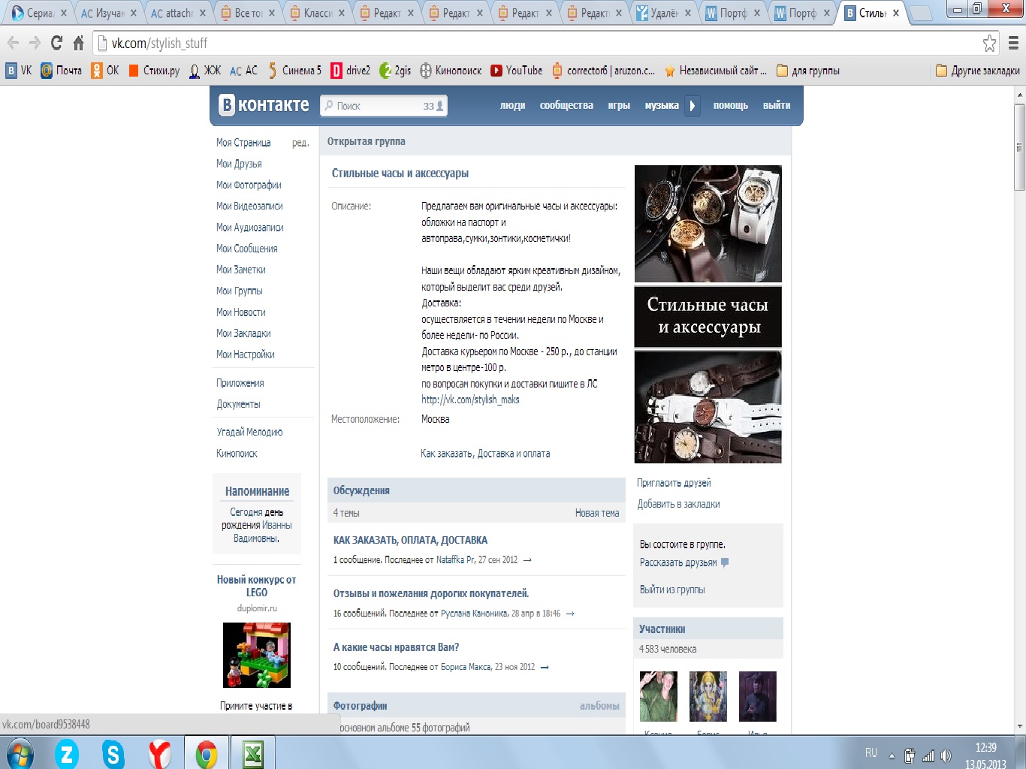Screen dimensions: 1026x769
Task: Open Excel from the taskbar
Action: 252,753
